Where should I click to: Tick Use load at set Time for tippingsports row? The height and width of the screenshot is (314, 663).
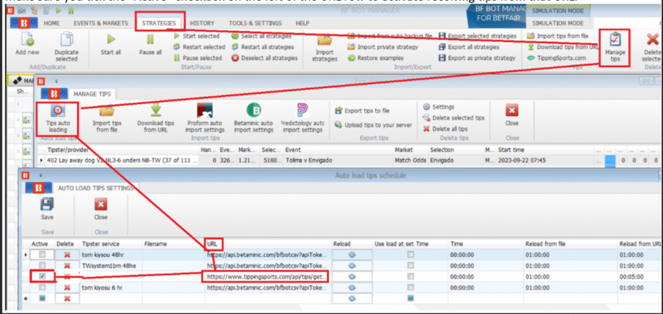click(x=410, y=277)
